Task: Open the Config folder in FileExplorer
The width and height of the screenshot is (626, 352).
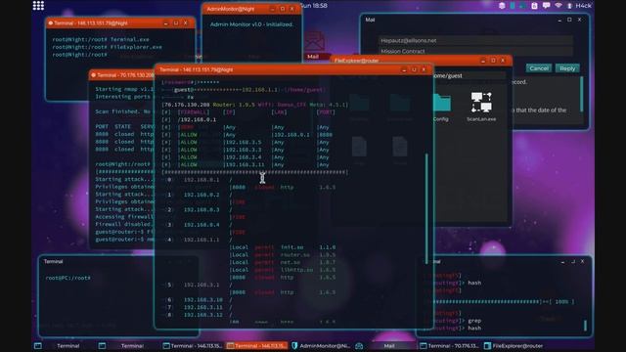Action: coord(441,107)
